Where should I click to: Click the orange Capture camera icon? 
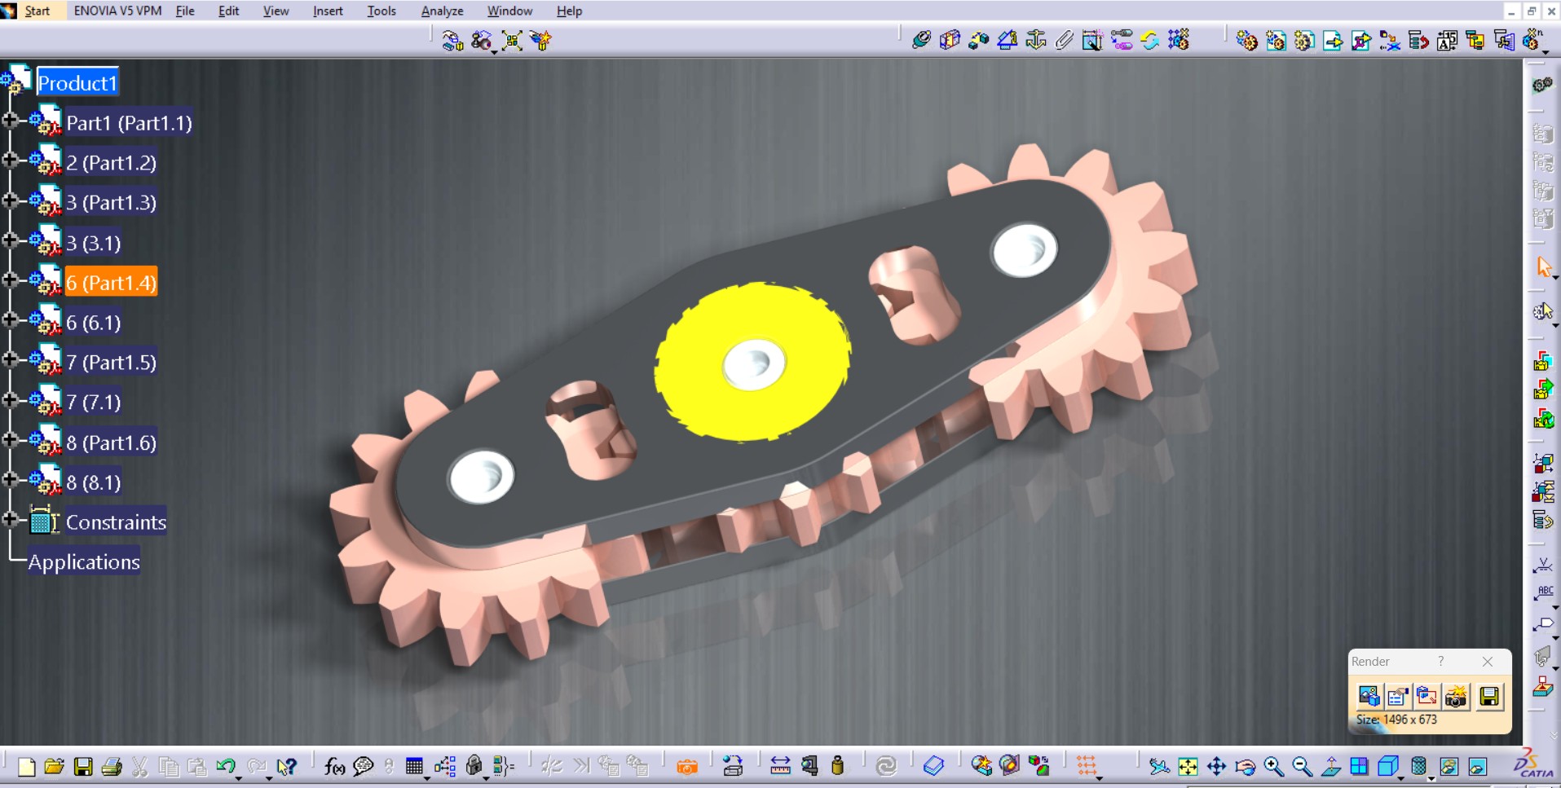coord(687,767)
